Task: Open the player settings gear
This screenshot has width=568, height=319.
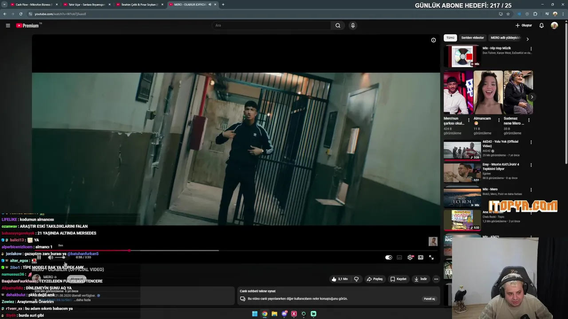Action: click(x=410, y=257)
